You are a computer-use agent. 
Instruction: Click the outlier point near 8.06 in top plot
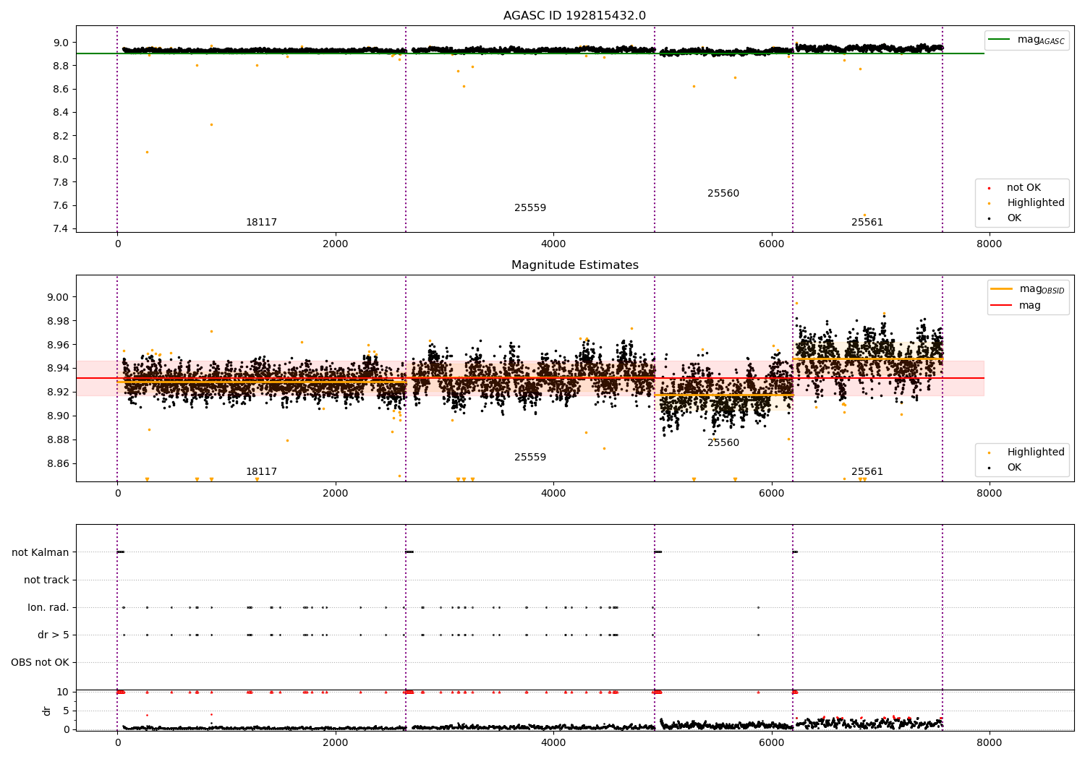(147, 152)
